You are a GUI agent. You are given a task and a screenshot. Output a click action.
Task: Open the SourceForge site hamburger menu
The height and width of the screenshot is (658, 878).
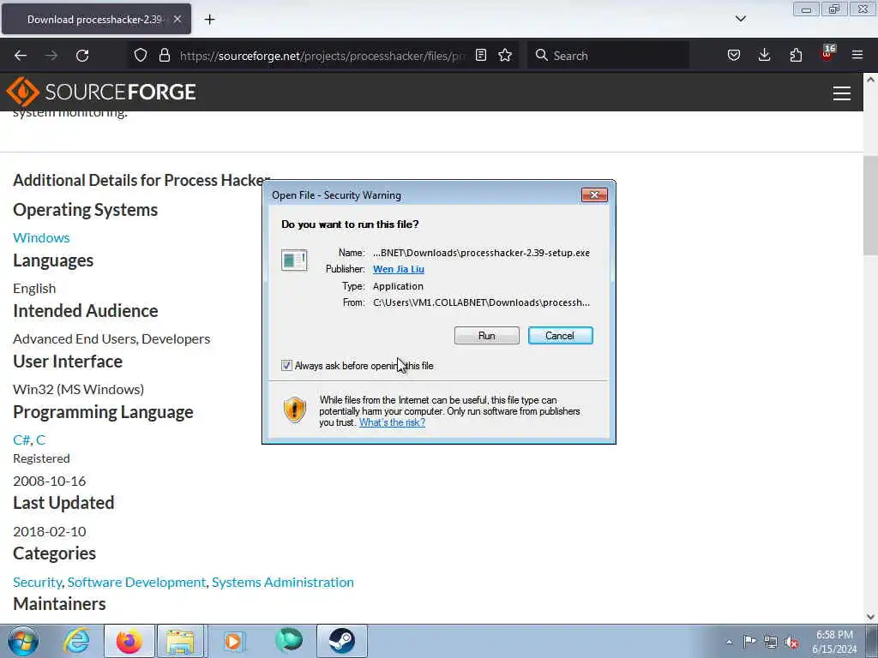pos(842,93)
